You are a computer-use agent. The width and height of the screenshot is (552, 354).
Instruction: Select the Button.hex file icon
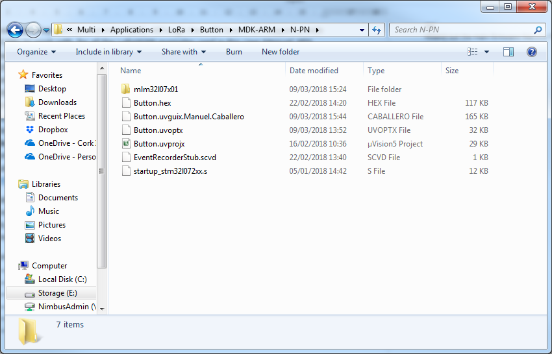[126, 102]
